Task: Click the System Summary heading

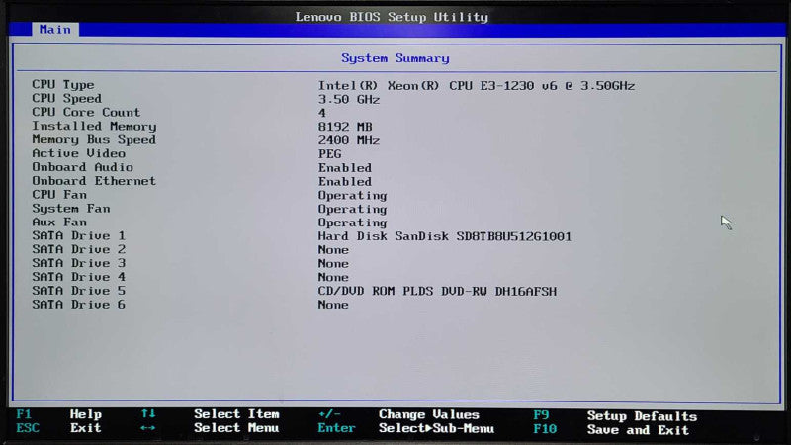Action: tap(395, 58)
